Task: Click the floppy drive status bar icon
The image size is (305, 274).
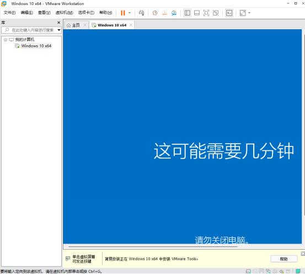Action: (x=261, y=271)
